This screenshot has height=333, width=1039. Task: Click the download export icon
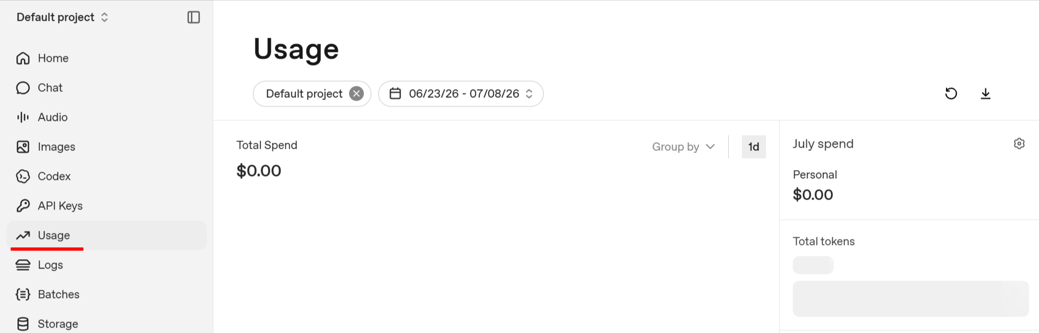(985, 94)
